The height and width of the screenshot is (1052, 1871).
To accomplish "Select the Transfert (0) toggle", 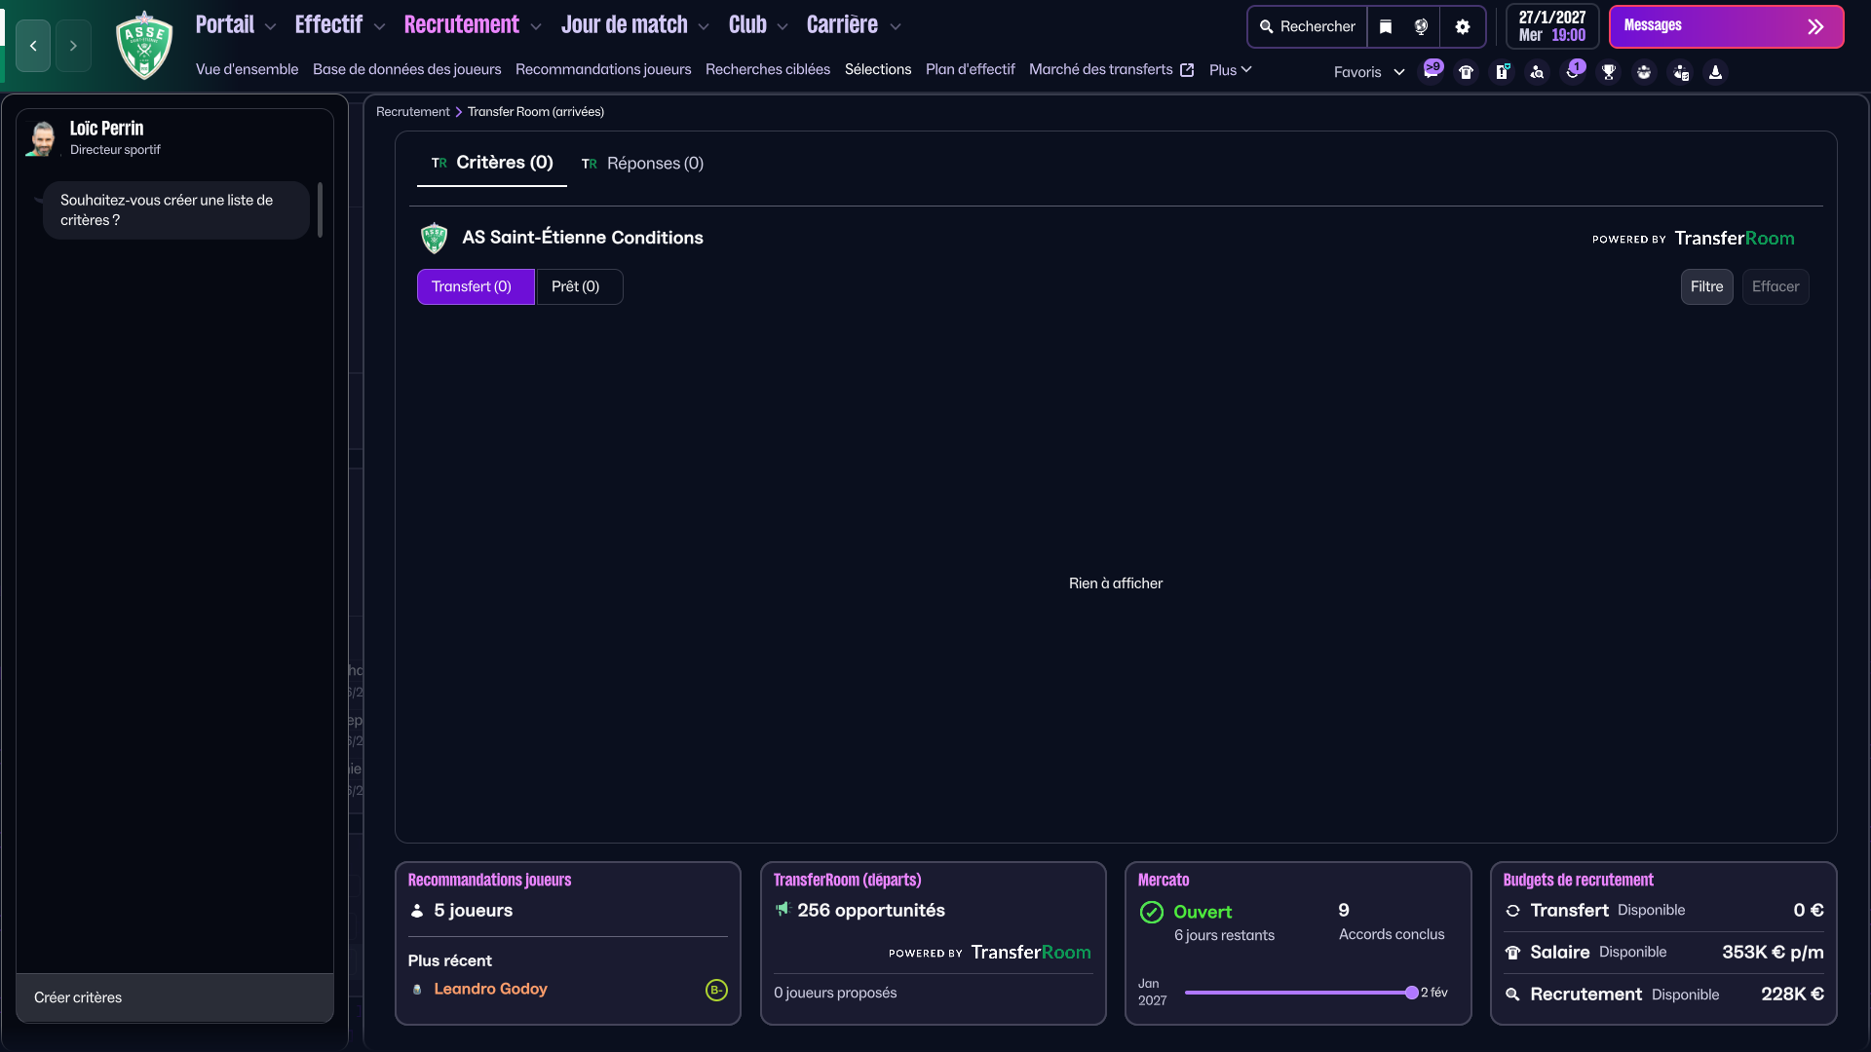I will (475, 286).
